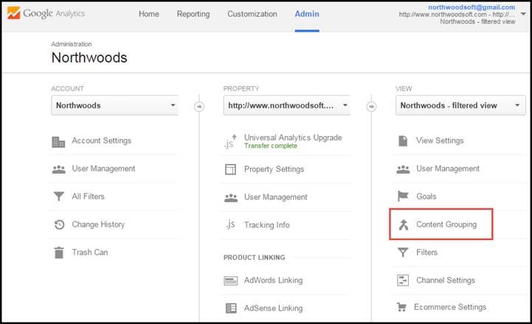Open the Property dropdown with northwoodsoft URL
This screenshot has width=532, height=324.
point(287,105)
